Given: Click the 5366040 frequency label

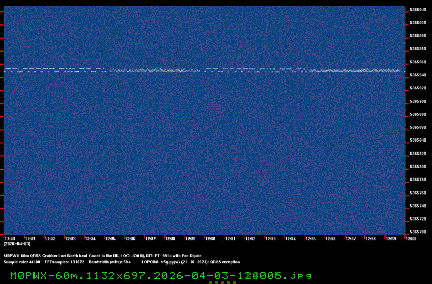Looking at the screenshot, I should (x=418, y=10).
